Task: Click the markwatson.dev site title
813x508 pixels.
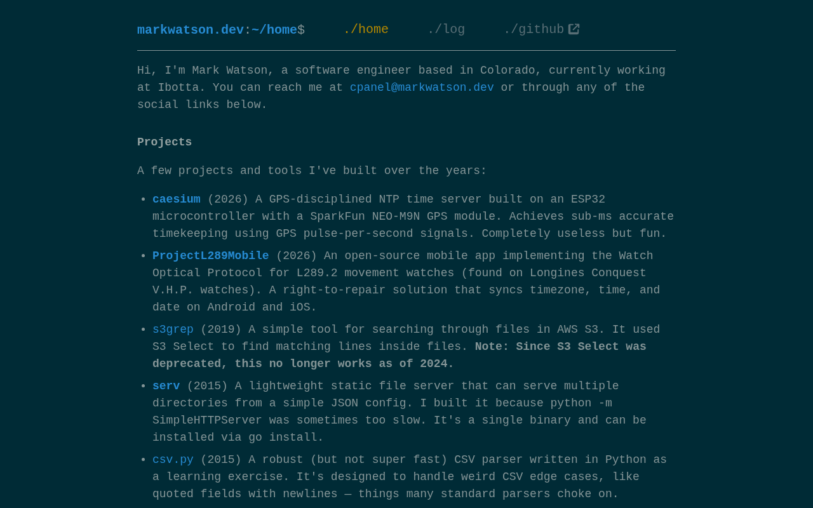Action: [190, 30]
